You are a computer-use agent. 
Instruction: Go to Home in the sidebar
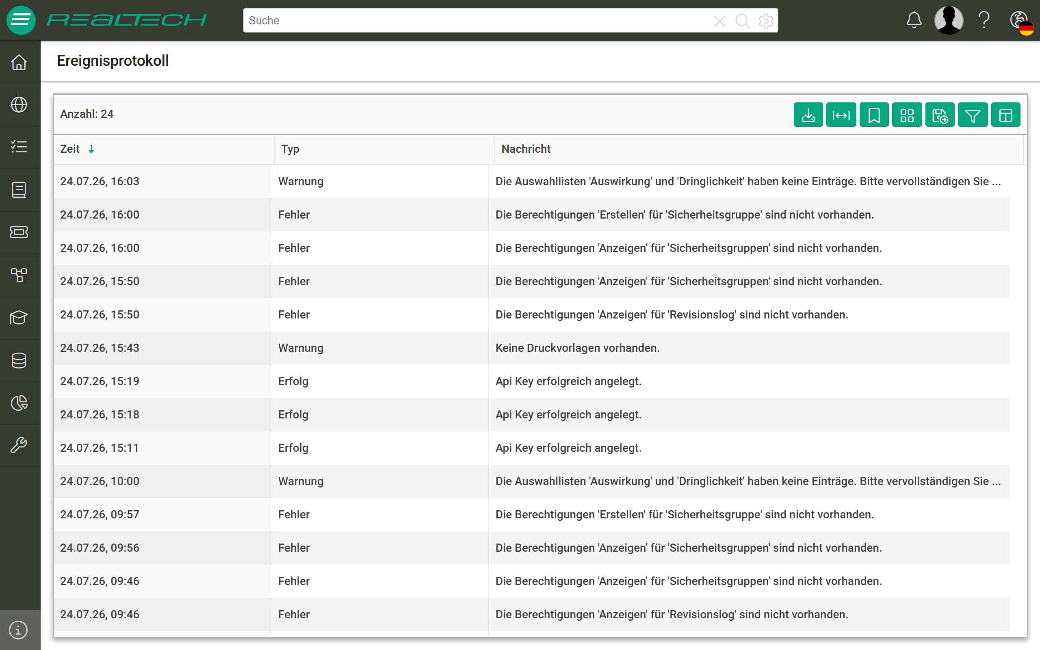(19, 62)
